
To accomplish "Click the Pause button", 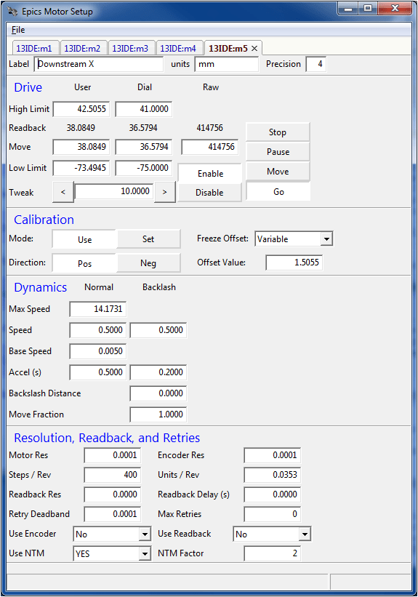I will click(278, 152).
